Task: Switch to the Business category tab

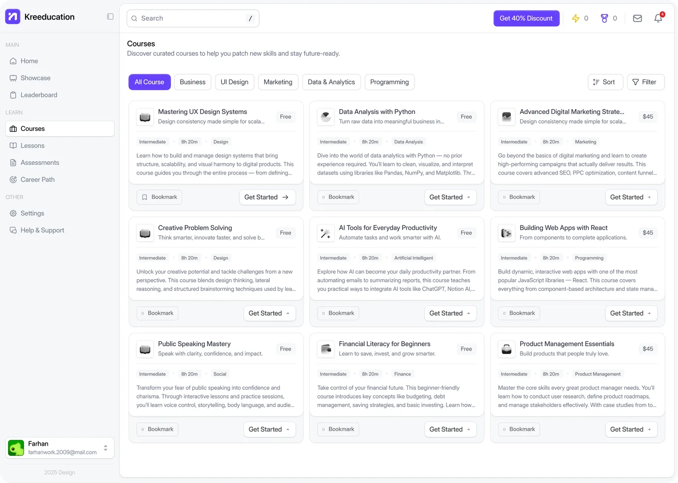Action: 193,82
